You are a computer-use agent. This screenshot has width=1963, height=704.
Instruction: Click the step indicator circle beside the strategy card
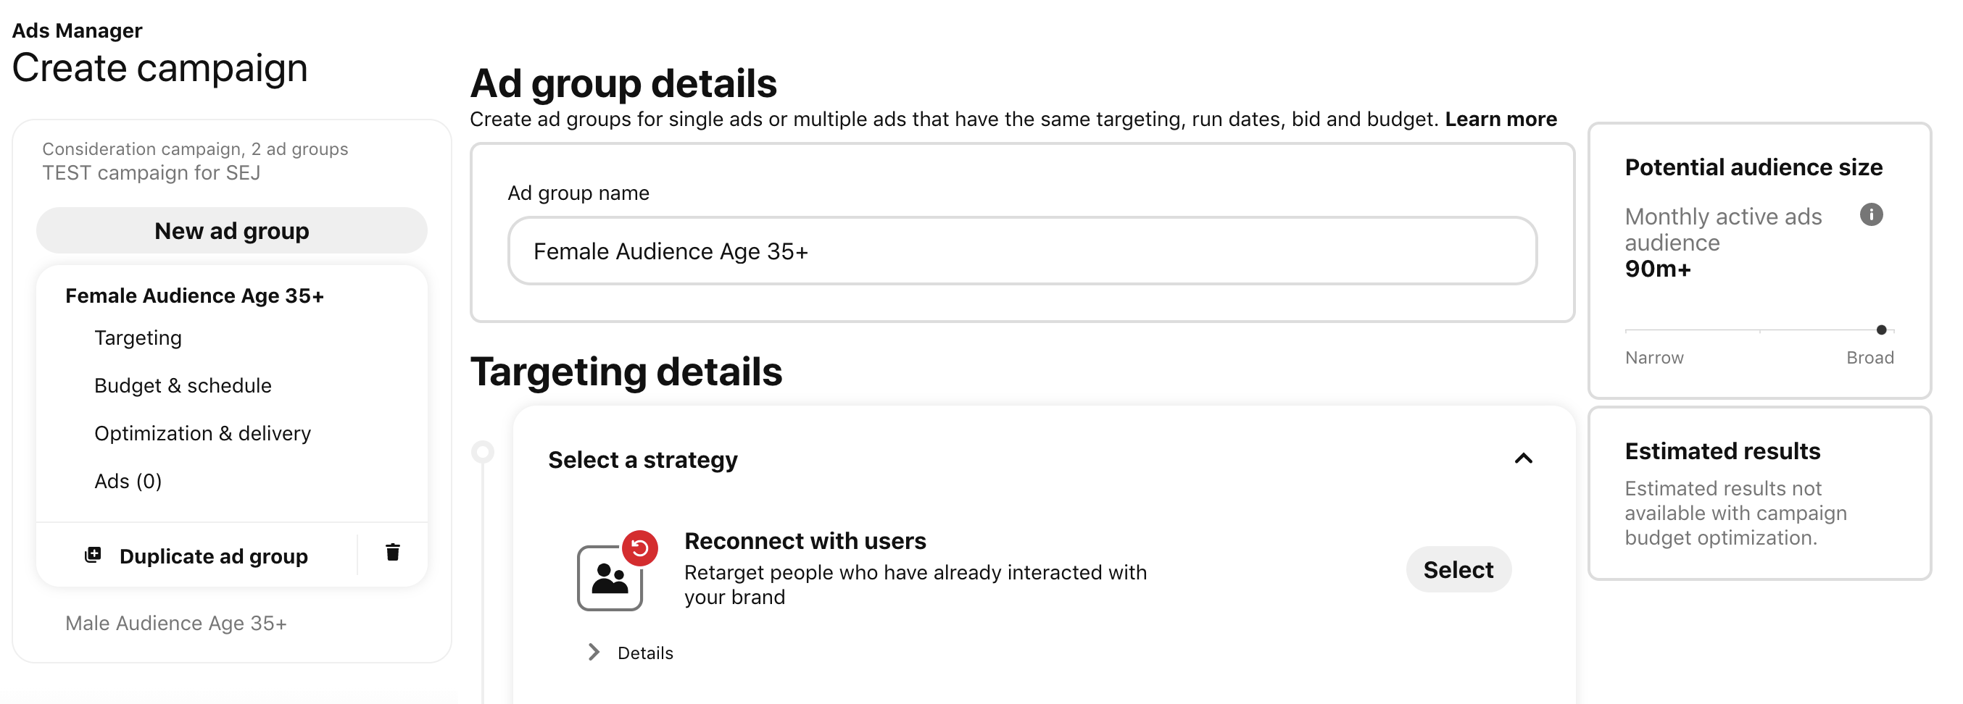481,451
